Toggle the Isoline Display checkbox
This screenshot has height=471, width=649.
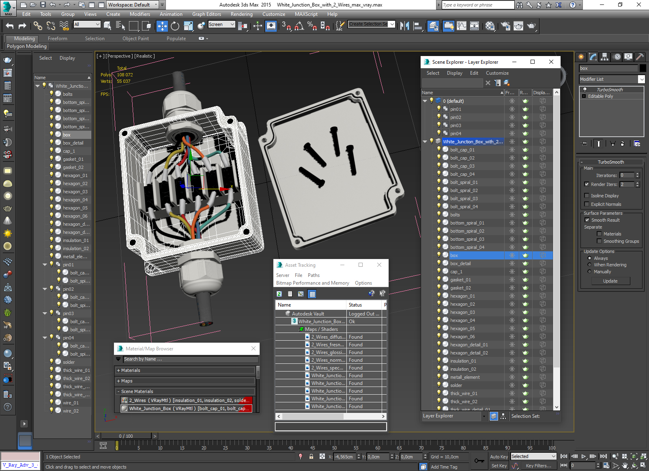click(587, 195)
